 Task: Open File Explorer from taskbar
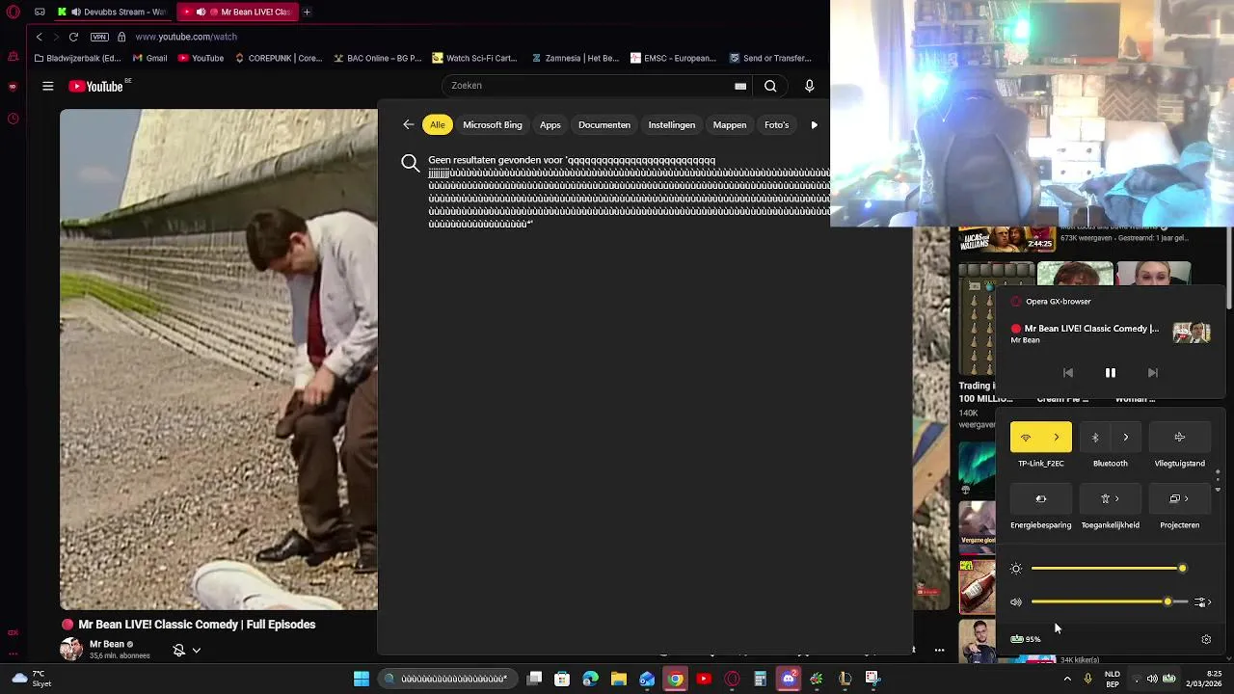click(x=619, y=679)
